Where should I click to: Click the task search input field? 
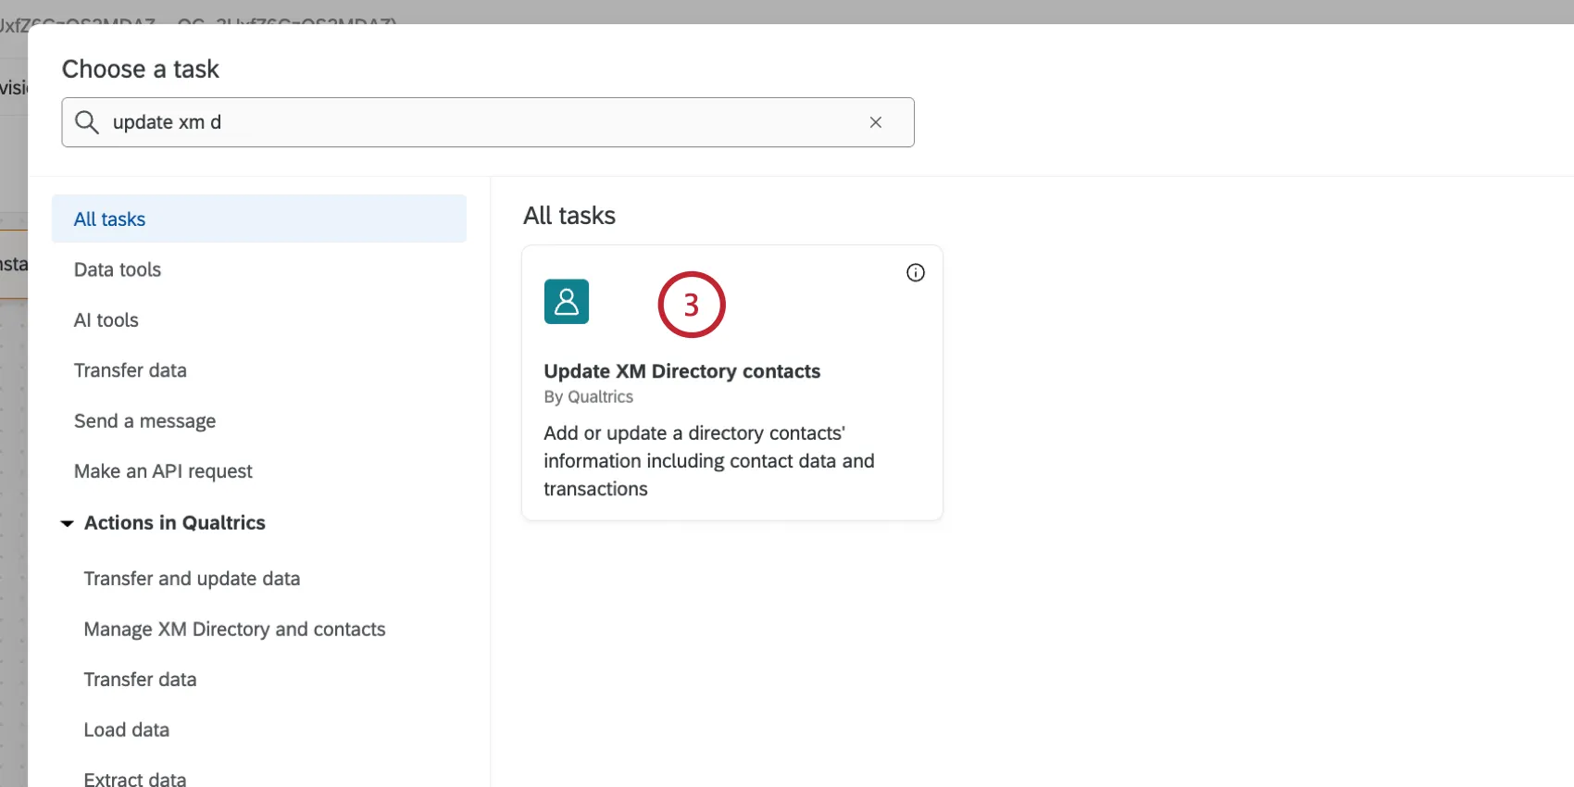point(481,122)
